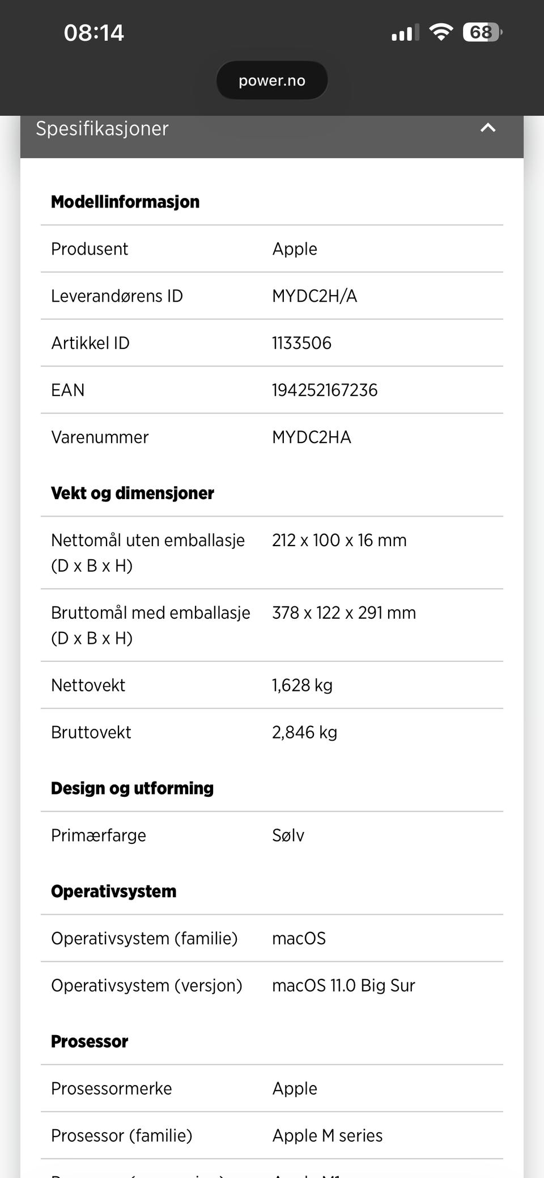The image size is (544, 1178).
Task: Tap the Bruttovekt value 2,846 kg
Action: click(304, 733)
